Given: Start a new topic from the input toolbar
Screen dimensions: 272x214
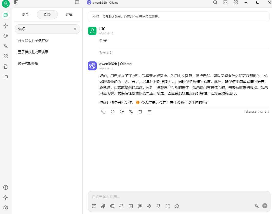Looking at the screenshot, I should (94, 206).
